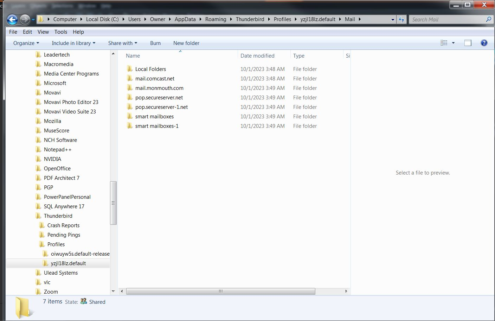Viewport: 495px width, 321px height.
Task: Click the Back navigation arrow button
Action: point(12,19)
